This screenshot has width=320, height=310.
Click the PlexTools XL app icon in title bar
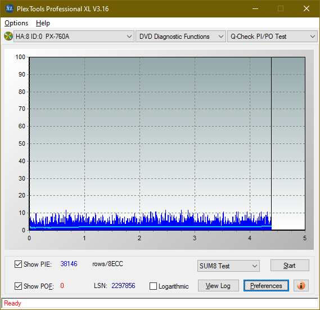coord(9,8)
